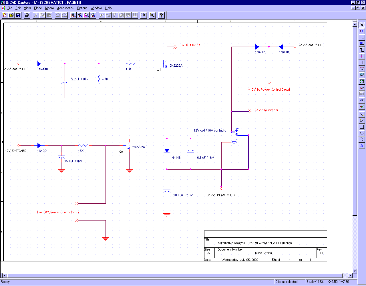
Task: Select the Place Bus Entry tool
Action: click(362, 62)
